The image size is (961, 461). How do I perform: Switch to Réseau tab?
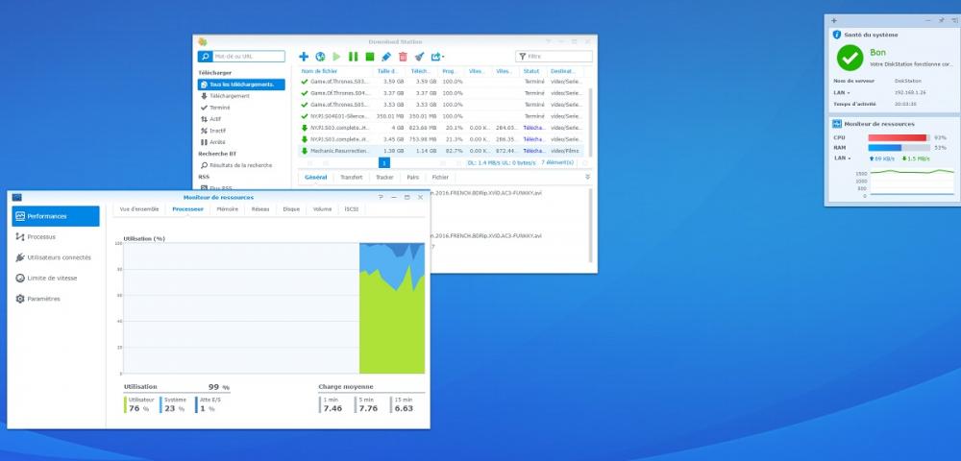260,209
